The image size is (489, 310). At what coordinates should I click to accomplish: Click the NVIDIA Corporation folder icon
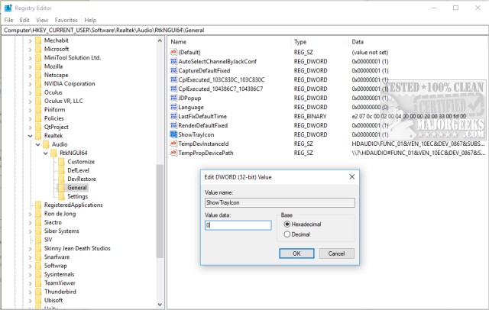tap(38, 83)
